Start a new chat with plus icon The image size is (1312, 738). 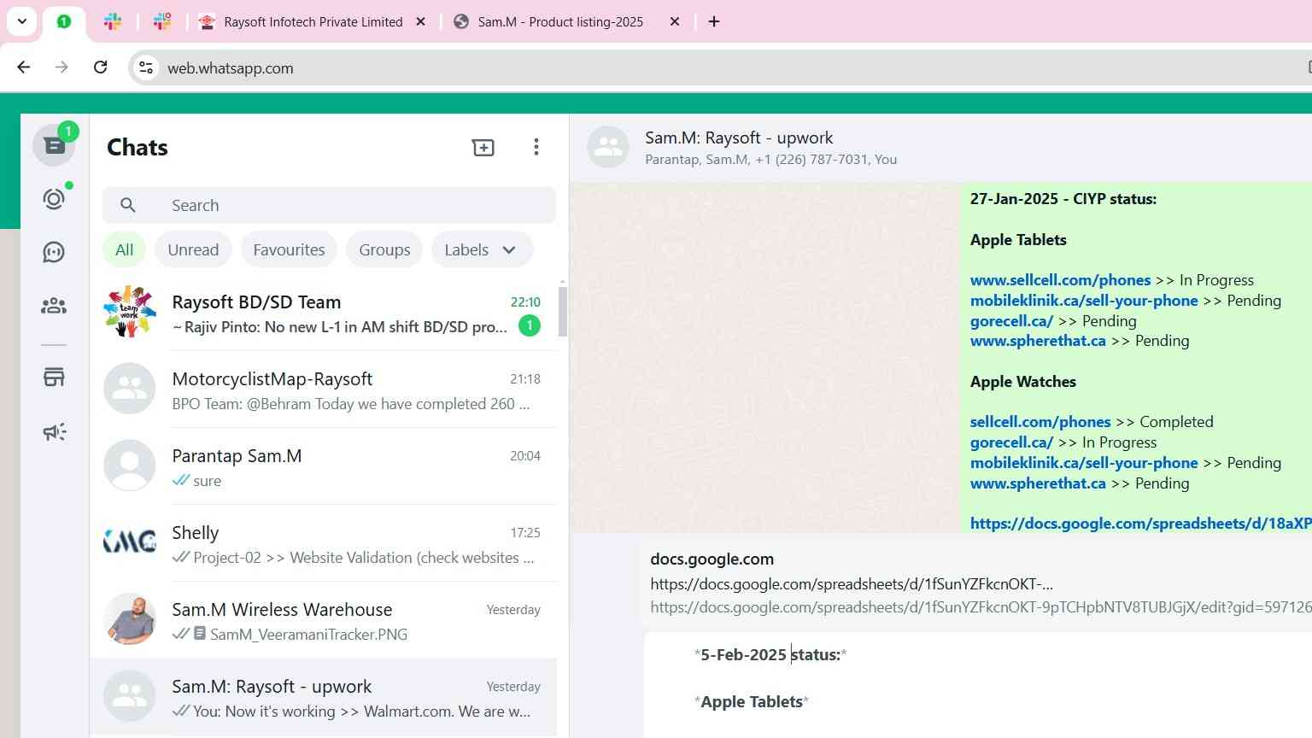483,147
